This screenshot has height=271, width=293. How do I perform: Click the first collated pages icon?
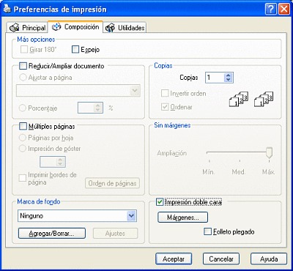tap(239, 100)
